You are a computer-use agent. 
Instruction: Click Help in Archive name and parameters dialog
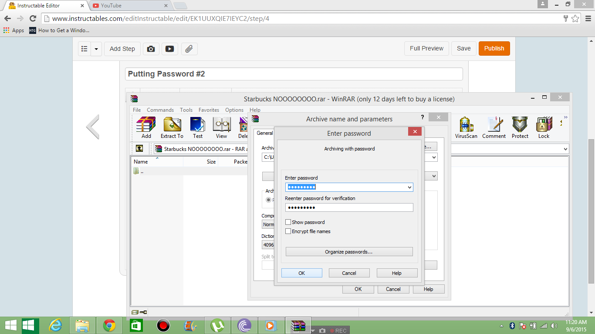point(429,289)
